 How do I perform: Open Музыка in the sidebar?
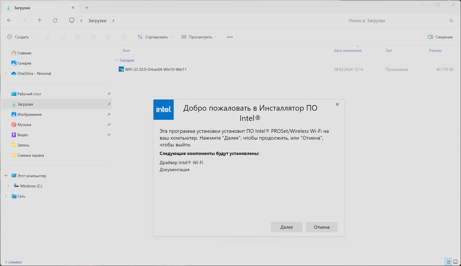tap(24, 125)
